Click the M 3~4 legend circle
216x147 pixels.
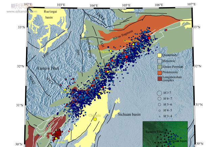coord(159,116)
